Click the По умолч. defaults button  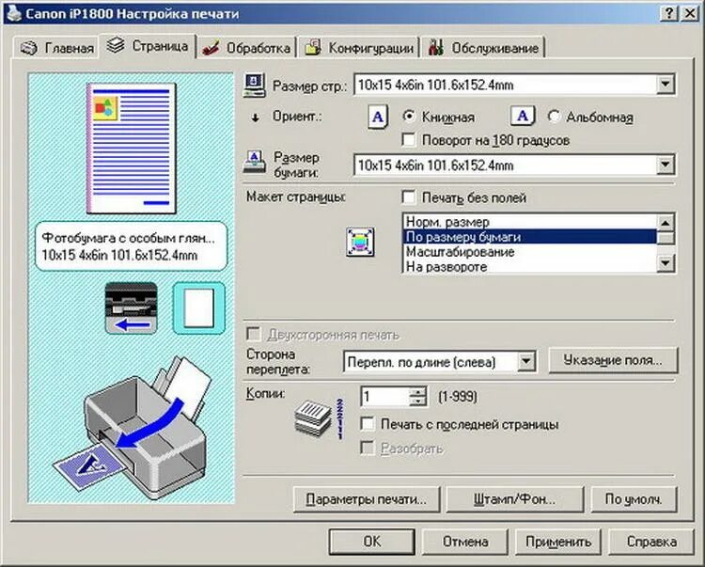pos(634,499)
